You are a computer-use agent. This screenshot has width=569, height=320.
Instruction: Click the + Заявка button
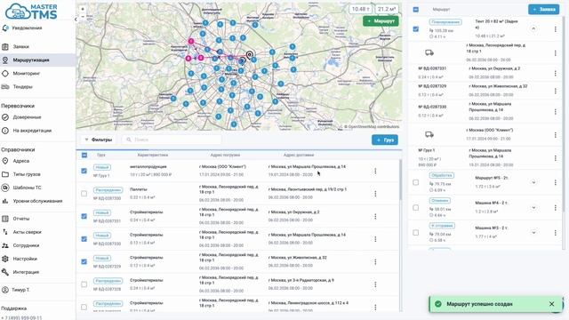click(543, 9)
